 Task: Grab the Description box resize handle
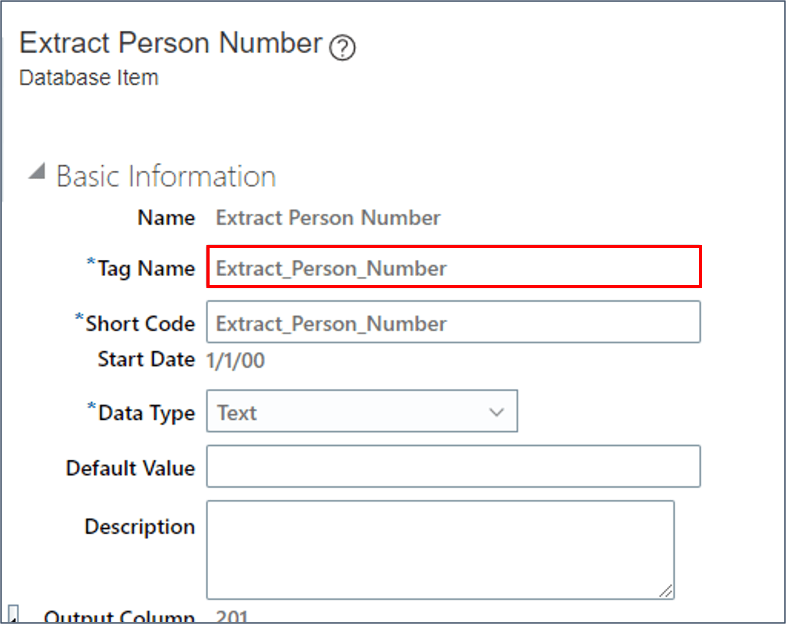666,591
